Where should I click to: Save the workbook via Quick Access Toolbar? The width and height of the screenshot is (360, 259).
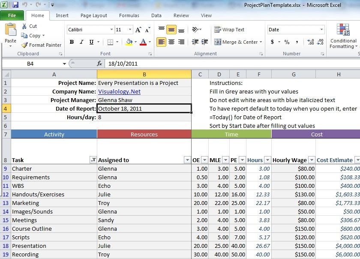pyautogui.click(x=16, y=4)
